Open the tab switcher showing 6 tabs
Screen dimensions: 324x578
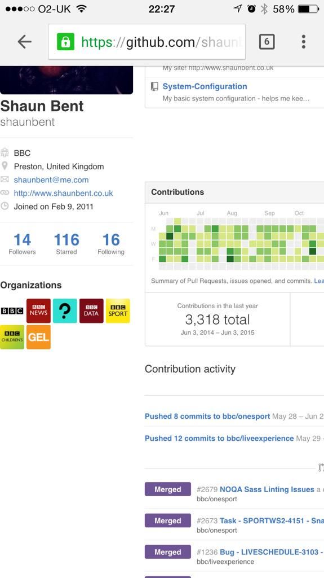tap(267, 42)
